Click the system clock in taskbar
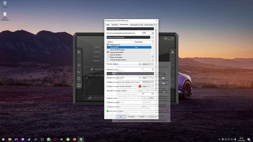Viewport: 253px width, 142px height. click(242, 139)
